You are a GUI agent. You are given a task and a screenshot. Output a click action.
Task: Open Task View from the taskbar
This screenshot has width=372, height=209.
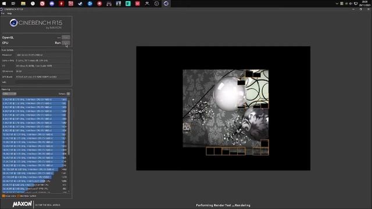pyautogui.click(x=13, y=3)
